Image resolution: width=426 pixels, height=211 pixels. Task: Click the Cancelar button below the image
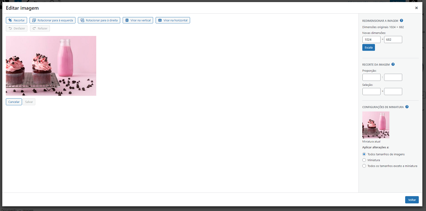pyautogui.click(x=14, y=102)
